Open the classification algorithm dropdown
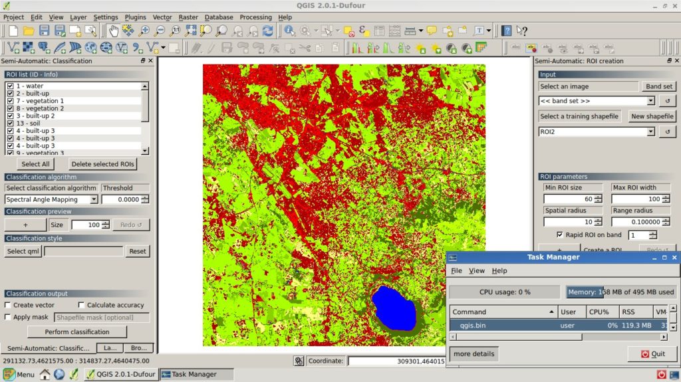 93,199
